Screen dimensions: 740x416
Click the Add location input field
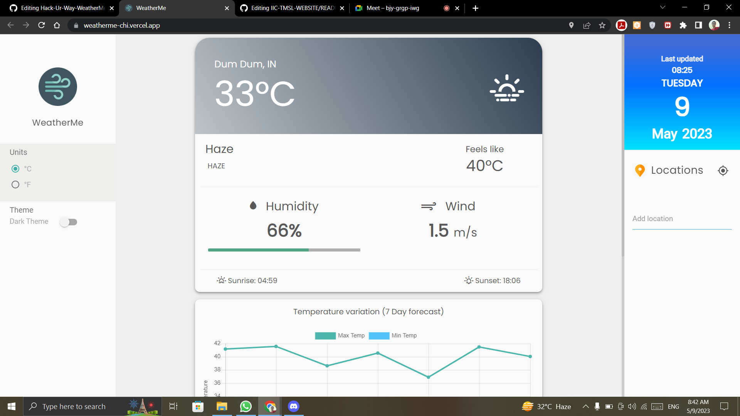pos(681,218)
